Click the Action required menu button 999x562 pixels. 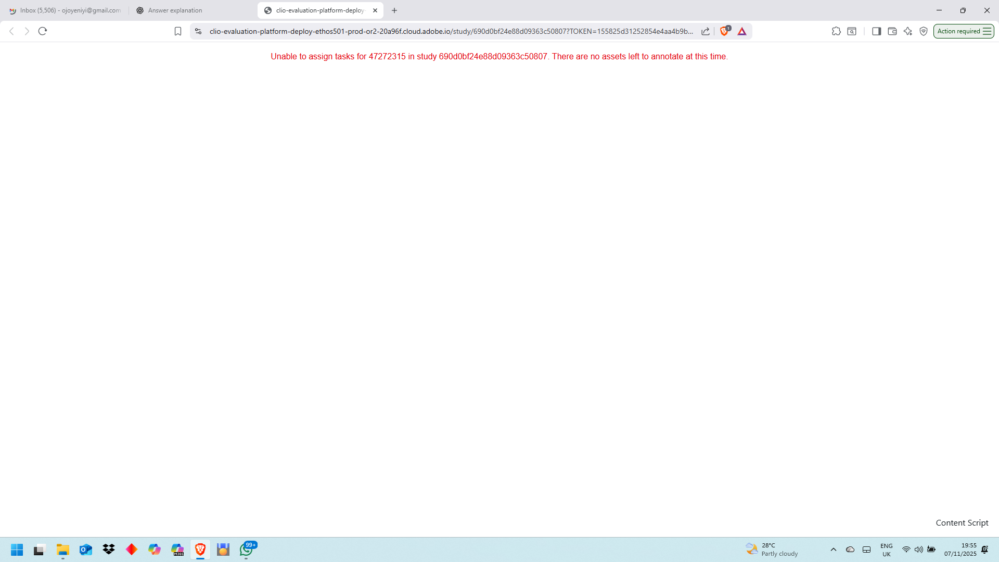tap(964, 31)
